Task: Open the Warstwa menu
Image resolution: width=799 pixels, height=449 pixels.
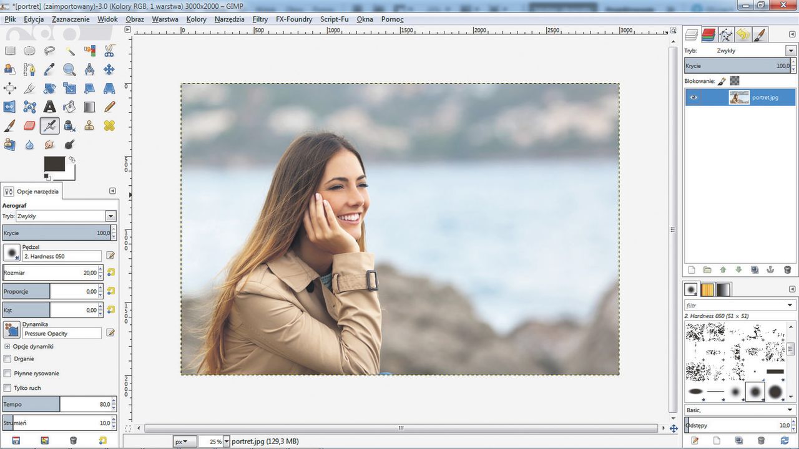Action: point(165,19)
